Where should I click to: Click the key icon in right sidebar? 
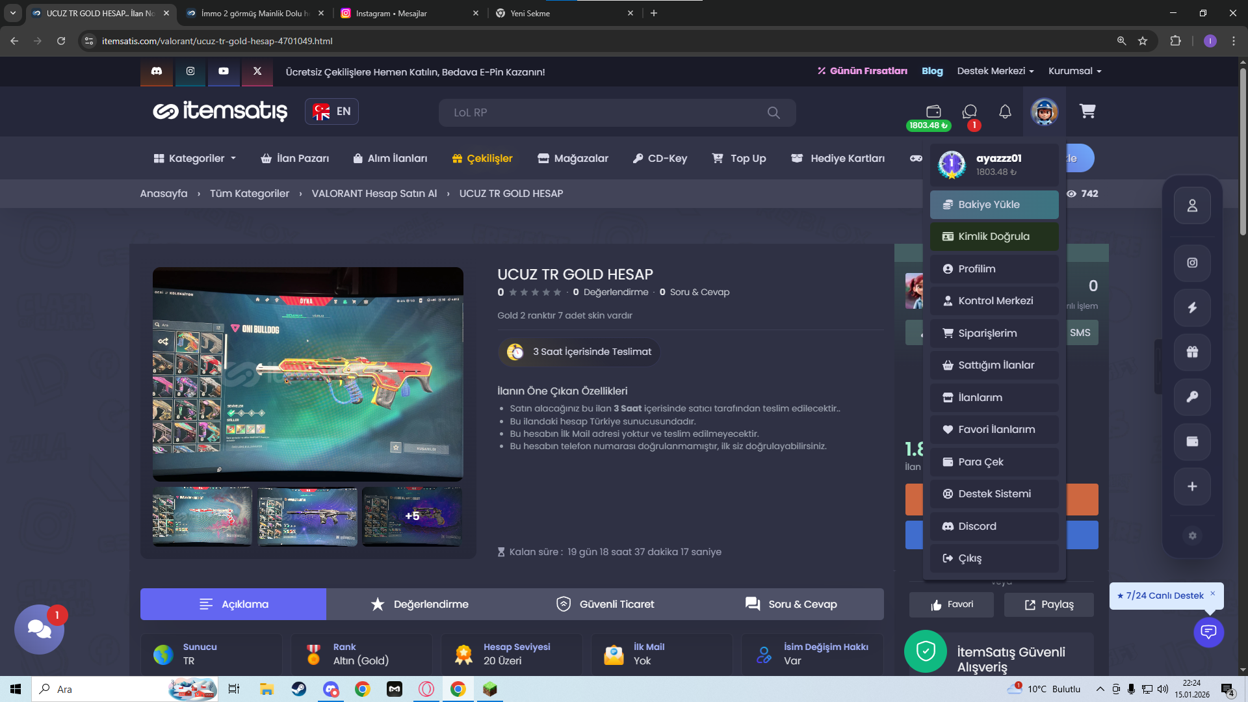[x=1192, y=397]
